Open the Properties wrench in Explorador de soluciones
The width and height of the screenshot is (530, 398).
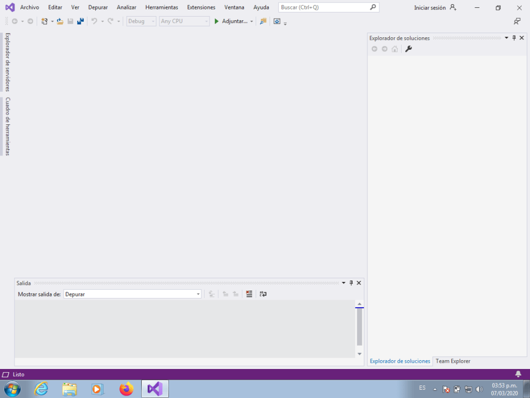tap(408, 49)
